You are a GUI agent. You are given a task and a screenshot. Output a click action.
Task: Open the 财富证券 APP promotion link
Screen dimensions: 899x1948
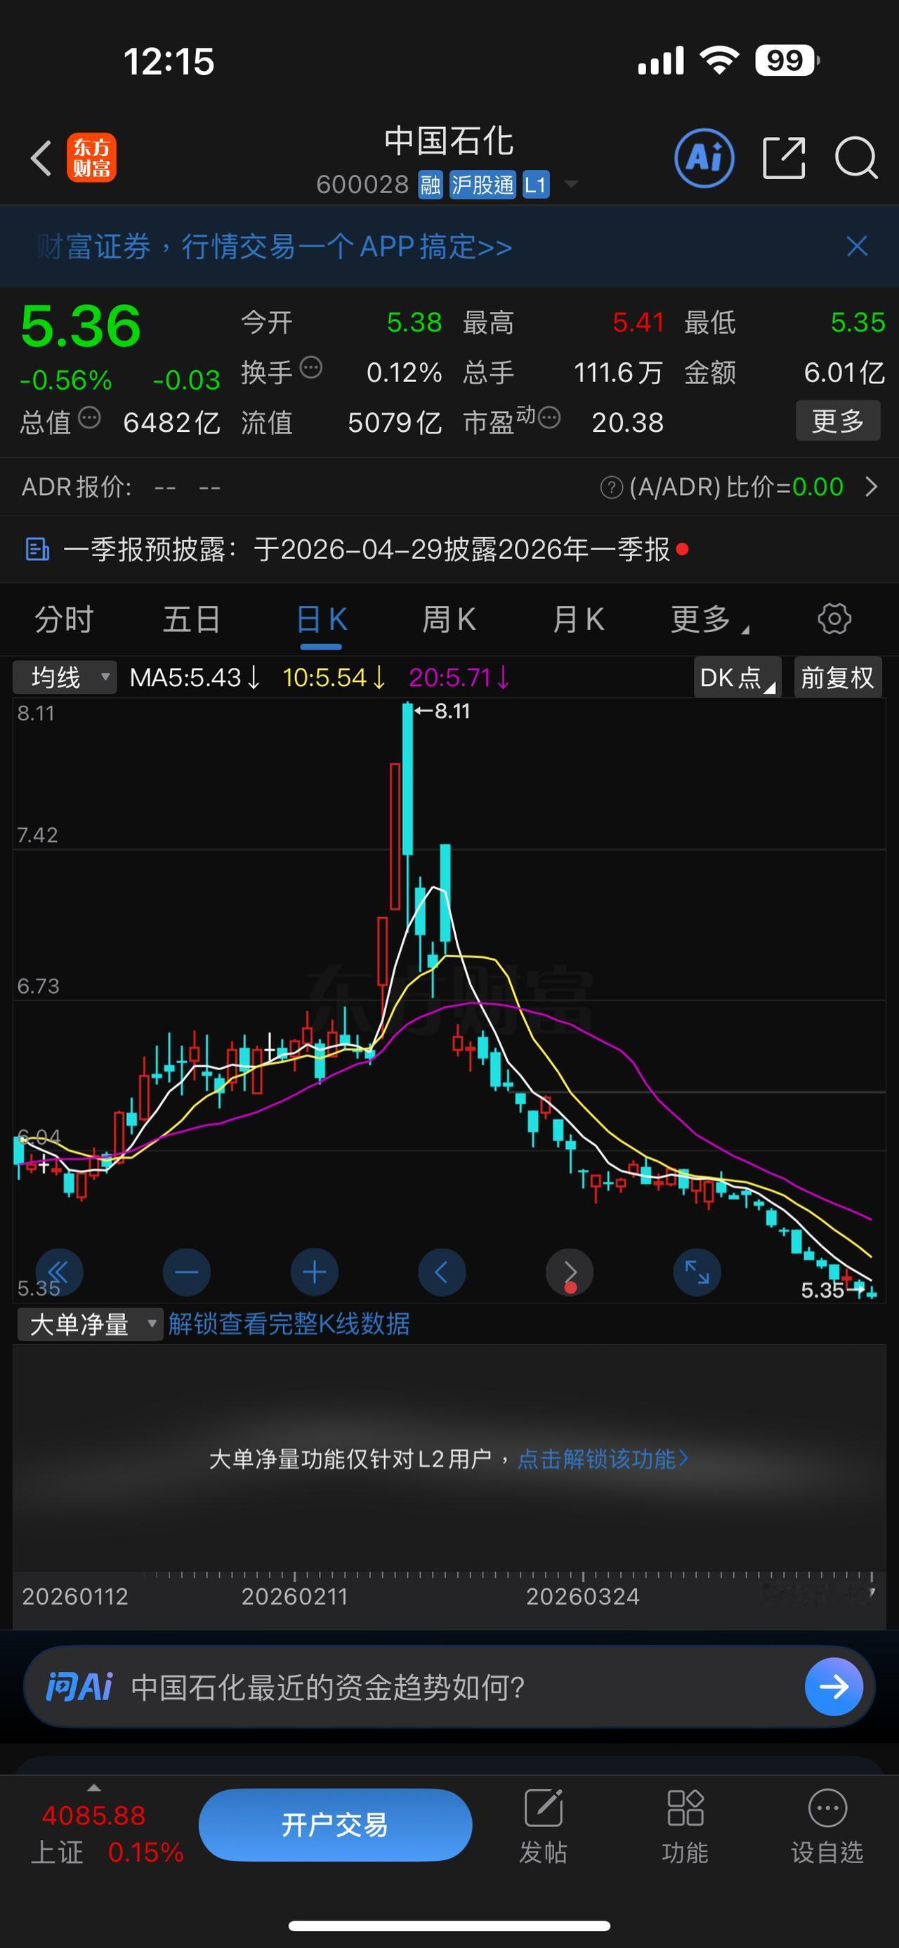click(274, 246)
